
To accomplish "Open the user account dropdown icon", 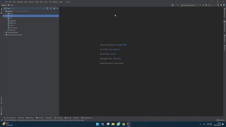I will tap(173, 5).
